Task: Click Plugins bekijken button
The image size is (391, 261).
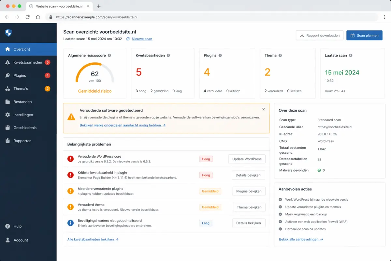Action: click(249, 191)
